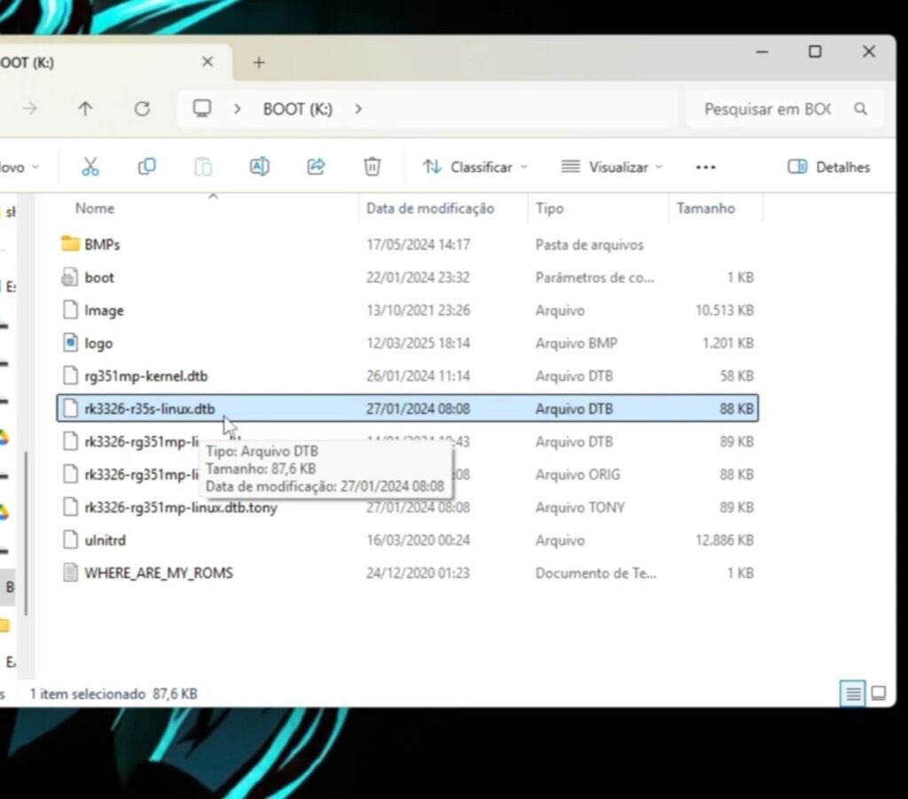
Task: Maximize the File Explorer window
Action: point(815,52)
